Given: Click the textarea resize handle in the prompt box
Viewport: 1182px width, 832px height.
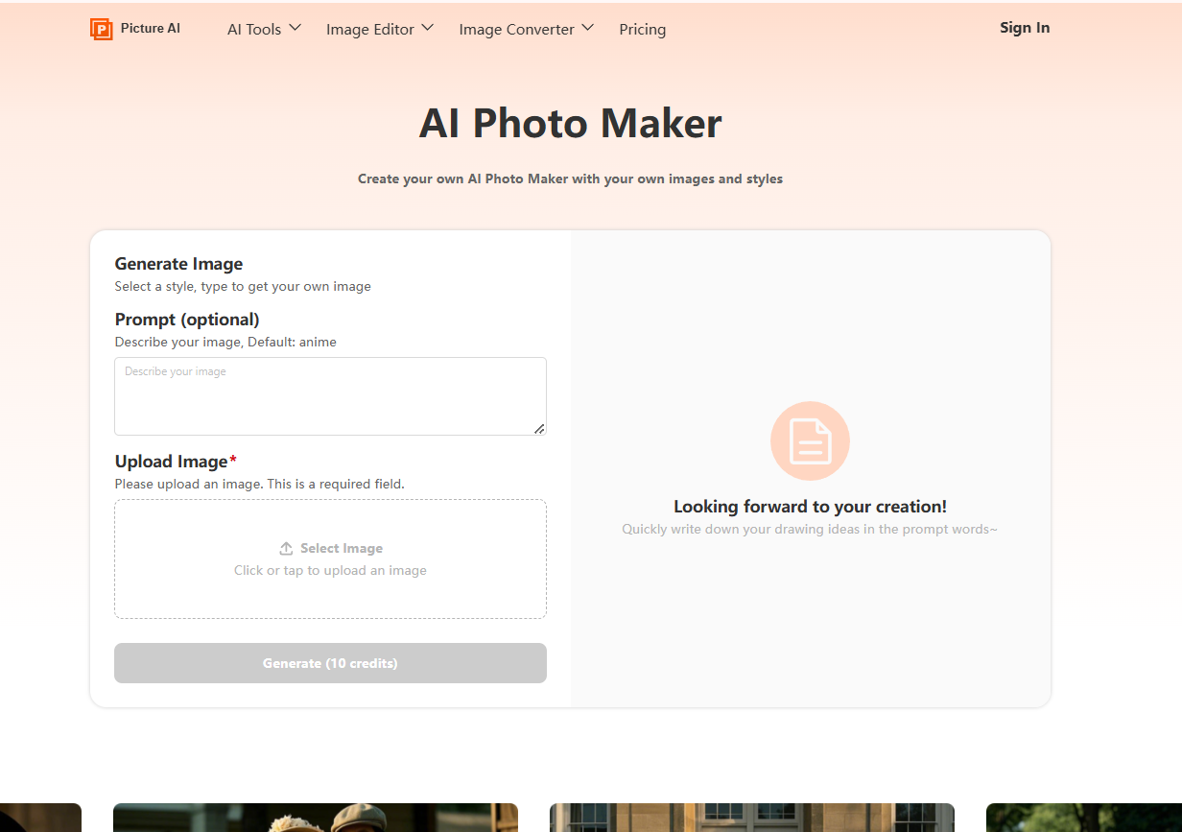Looking at the screenshot, I should (539, 429).
